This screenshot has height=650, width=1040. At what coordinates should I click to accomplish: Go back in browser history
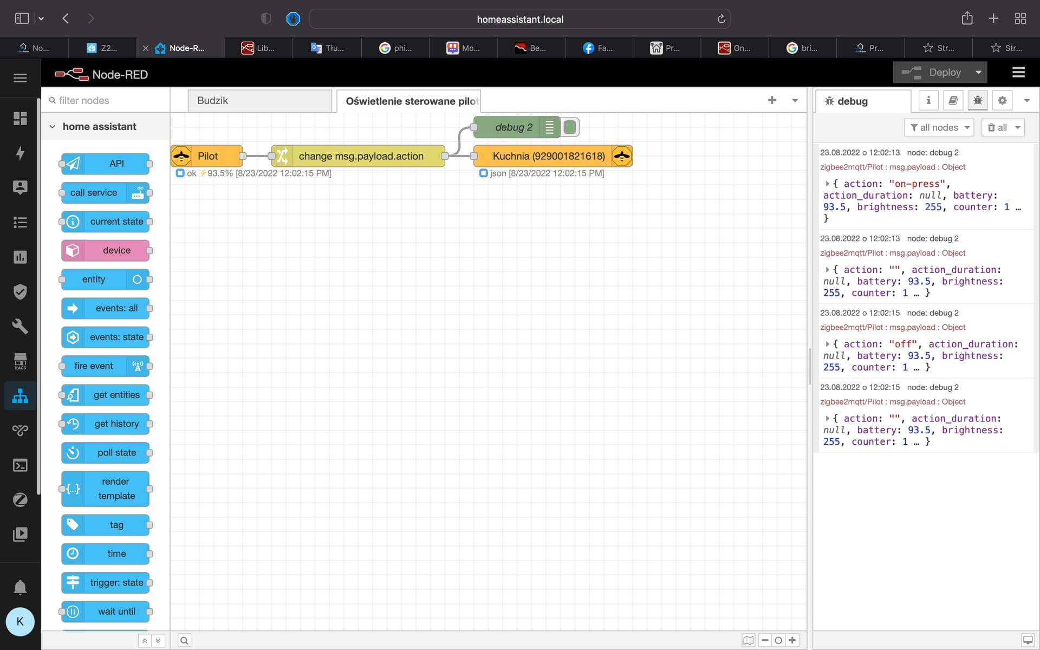66,18
